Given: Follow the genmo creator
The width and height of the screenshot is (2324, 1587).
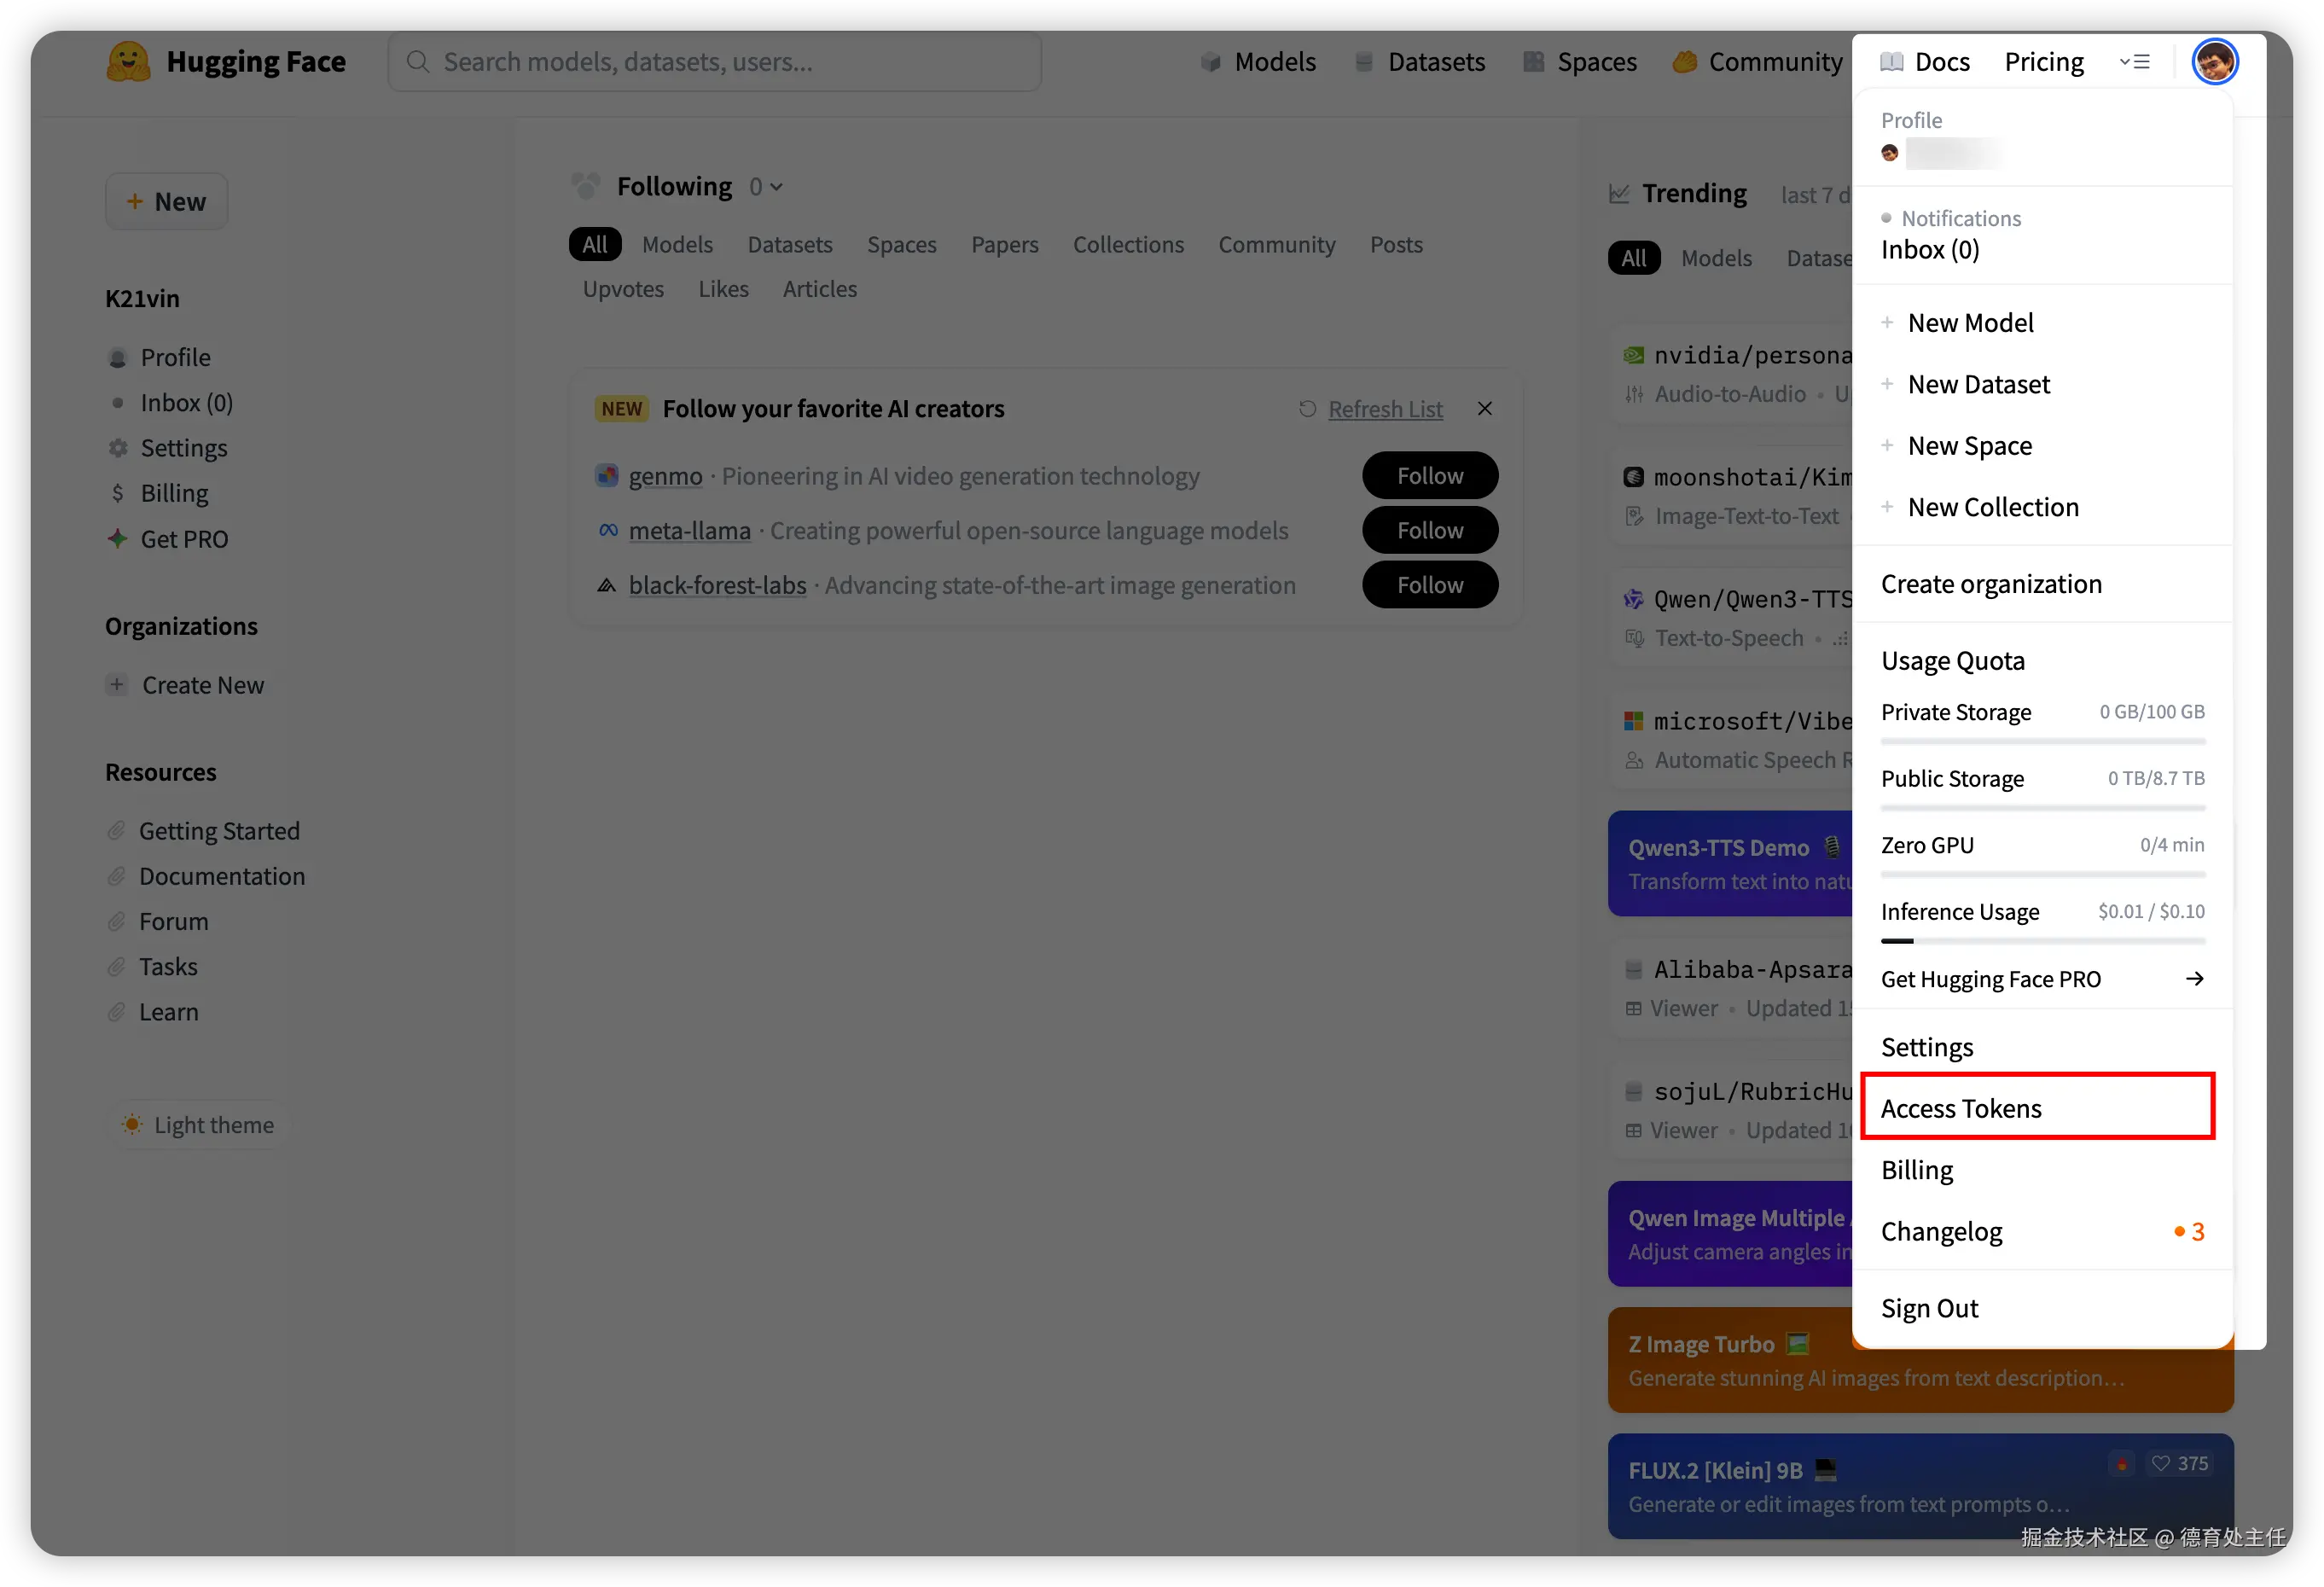Looking at the screenshot, I should coord(1429,476).
